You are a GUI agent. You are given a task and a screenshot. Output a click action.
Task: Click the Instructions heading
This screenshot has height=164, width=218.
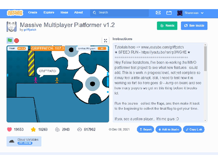tap(122, 39)
